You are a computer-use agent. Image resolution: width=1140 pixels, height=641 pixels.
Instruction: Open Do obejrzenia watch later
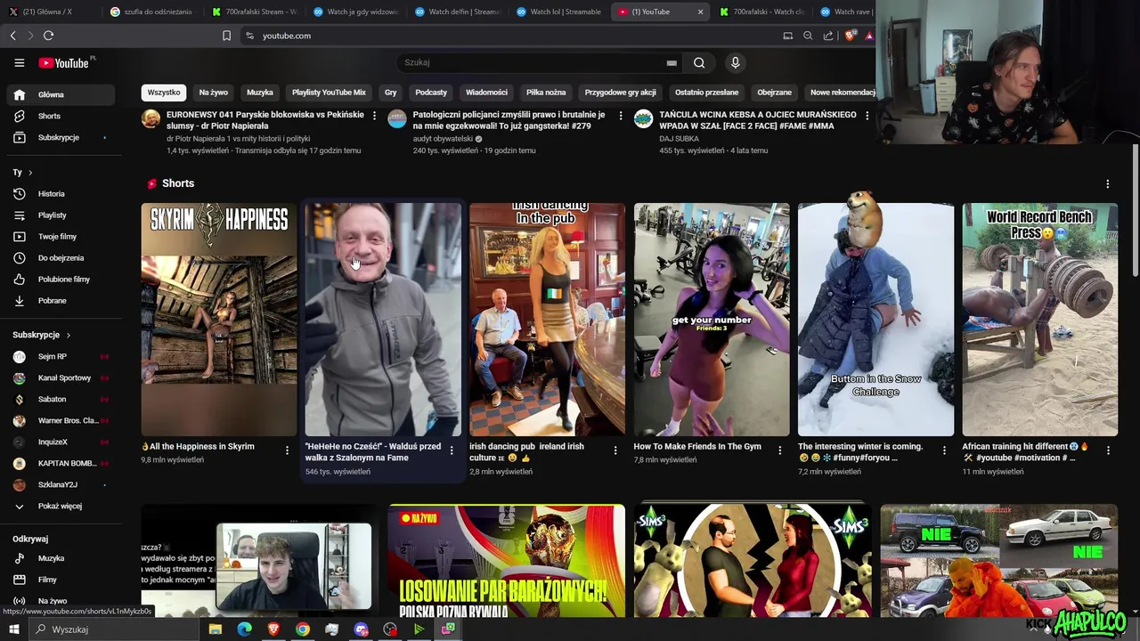61,257
